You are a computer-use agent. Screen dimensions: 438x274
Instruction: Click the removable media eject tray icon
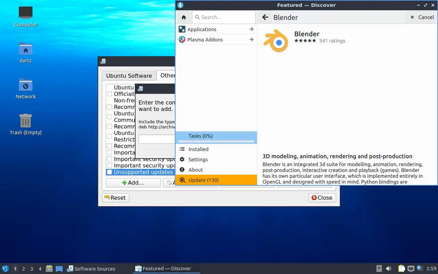379,269
